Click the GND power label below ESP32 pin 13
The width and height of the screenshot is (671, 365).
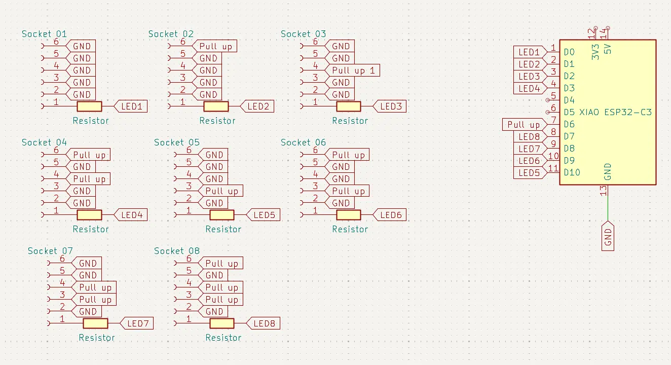[608, 236]
